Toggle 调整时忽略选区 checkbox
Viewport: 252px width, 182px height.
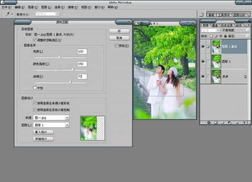tap(35, 40)
